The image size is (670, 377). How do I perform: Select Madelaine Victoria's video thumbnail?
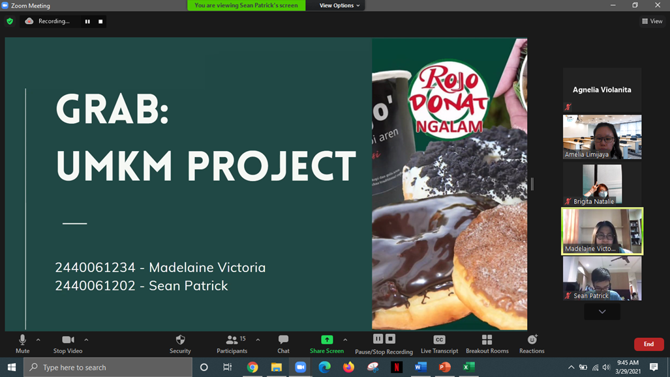pos(602,231)
